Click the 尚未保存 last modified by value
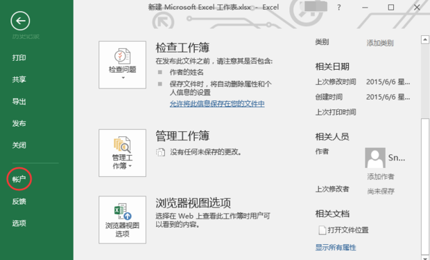Screen dimensions: 430x260 click(x=381, y=191)
